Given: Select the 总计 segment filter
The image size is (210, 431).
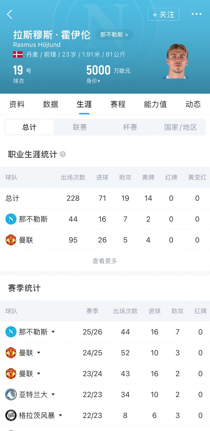Looking at the screenshot, I should [x=29, y=127].
